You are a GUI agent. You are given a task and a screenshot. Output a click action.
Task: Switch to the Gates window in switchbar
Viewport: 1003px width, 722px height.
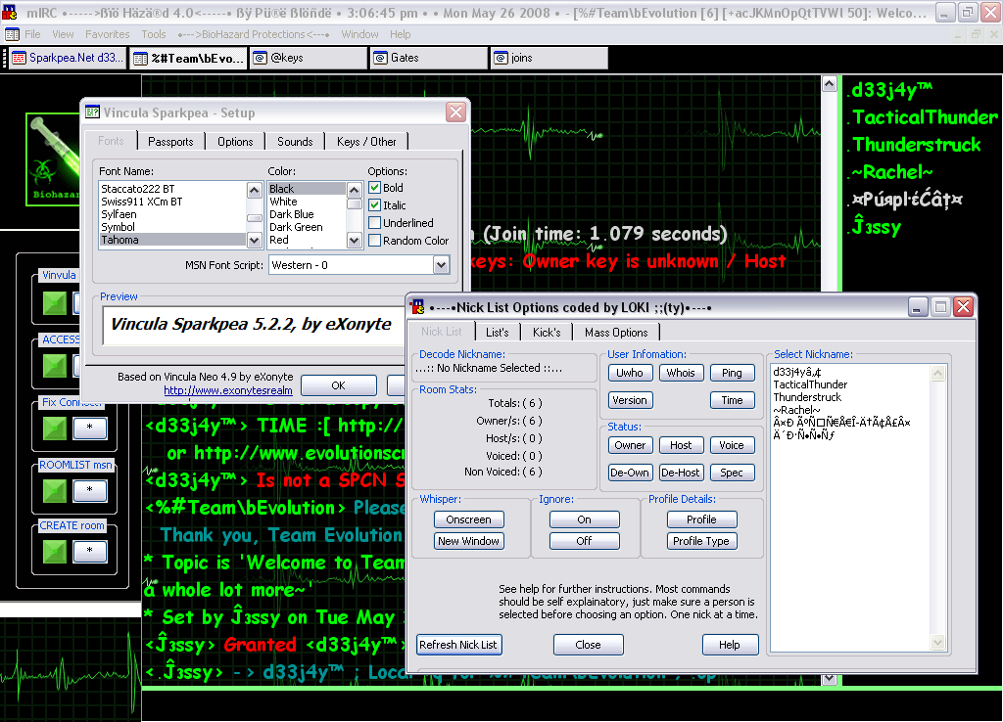point(429,58)
